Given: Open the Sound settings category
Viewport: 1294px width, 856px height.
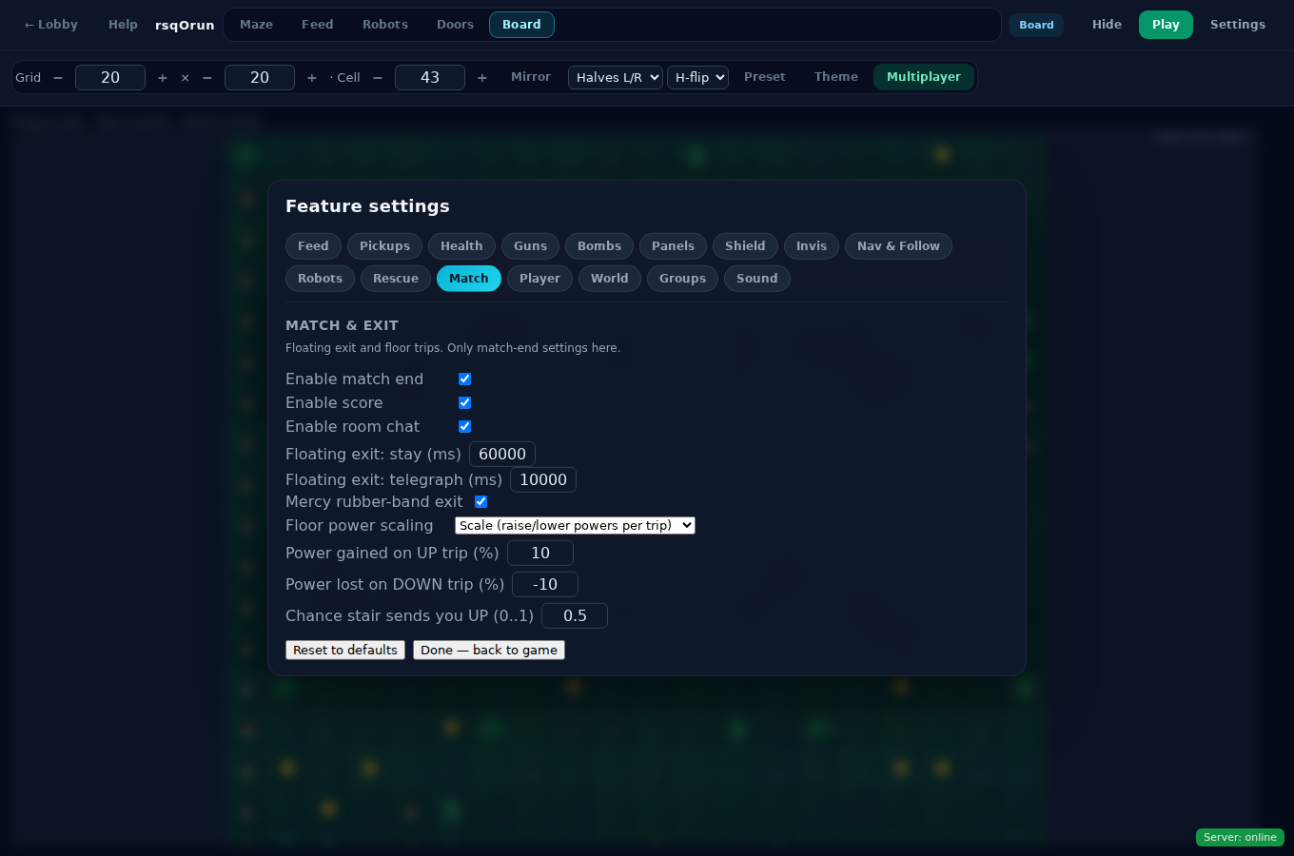Looking at the screenshot, I should click(x=757, y=279).
